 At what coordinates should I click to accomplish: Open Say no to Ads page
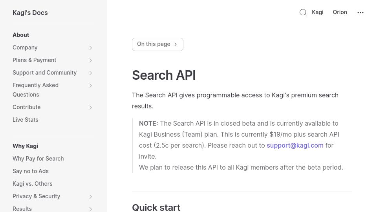pyautogui.click(x=31, y=171)
